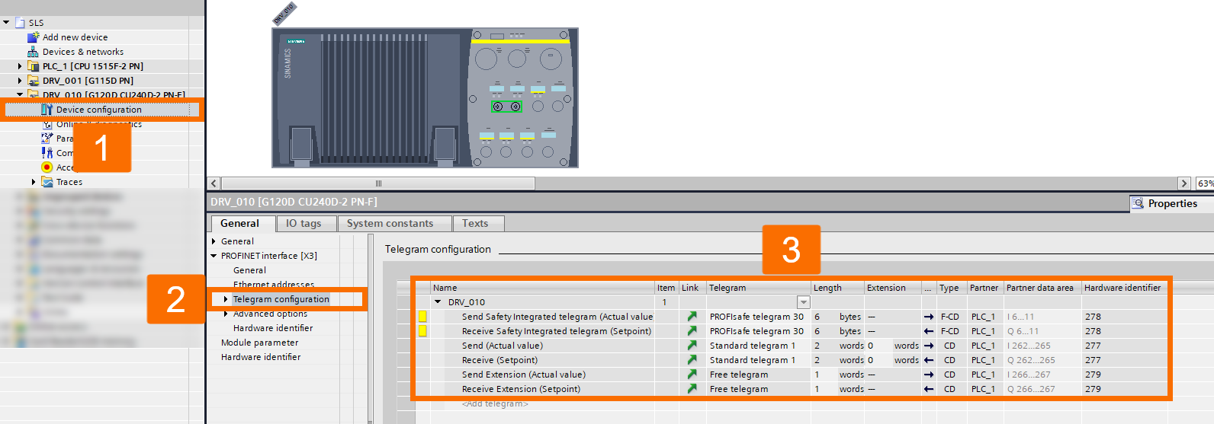Click left arrow of device view scrollbar
This screenshot has height=424, width=1214.
pos(214,183)
